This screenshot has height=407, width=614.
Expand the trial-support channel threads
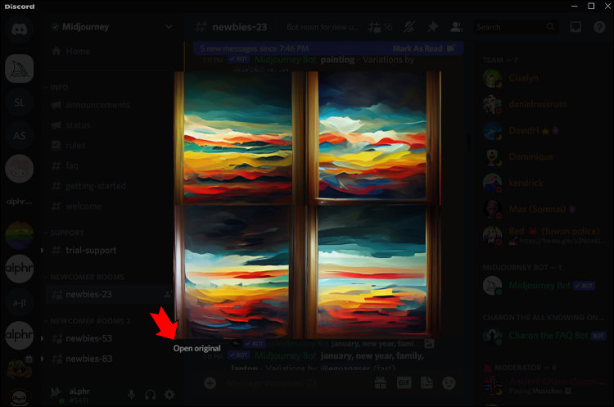point(43,251)
